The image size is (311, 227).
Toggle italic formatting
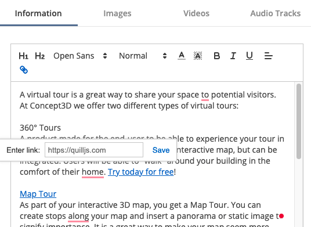pos(233,56)
